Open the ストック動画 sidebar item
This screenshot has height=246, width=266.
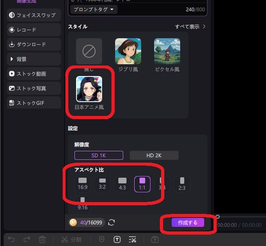34,74
